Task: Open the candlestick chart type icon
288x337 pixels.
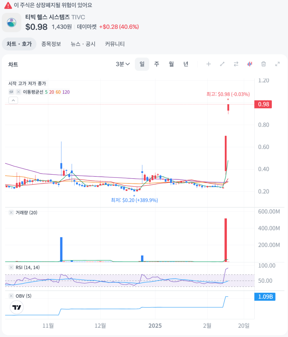Action: coord(250,64)
